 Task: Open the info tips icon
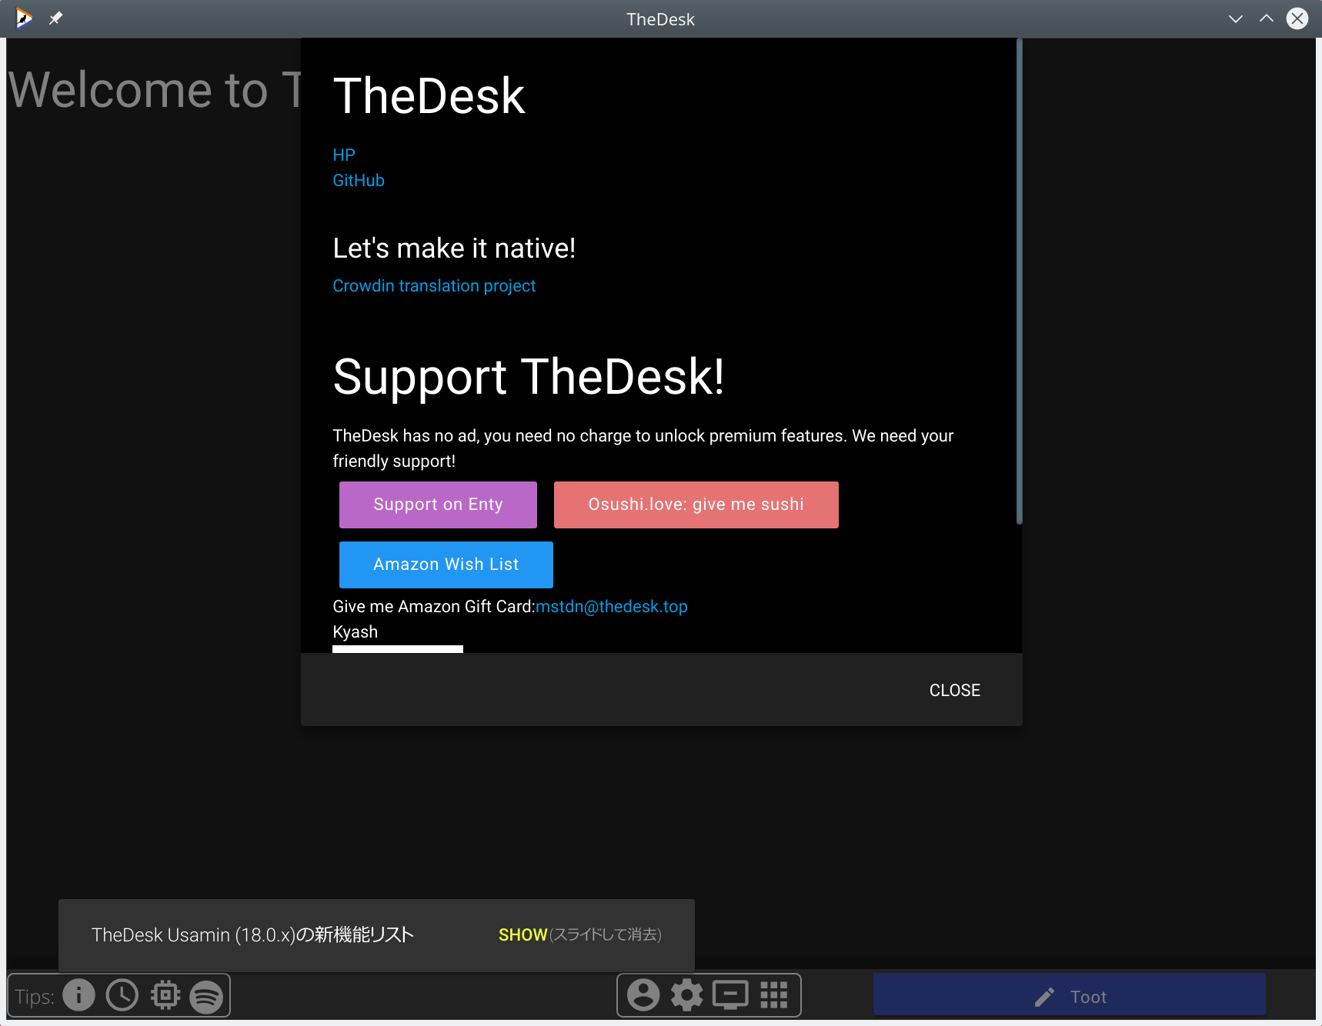coord(78,995)
